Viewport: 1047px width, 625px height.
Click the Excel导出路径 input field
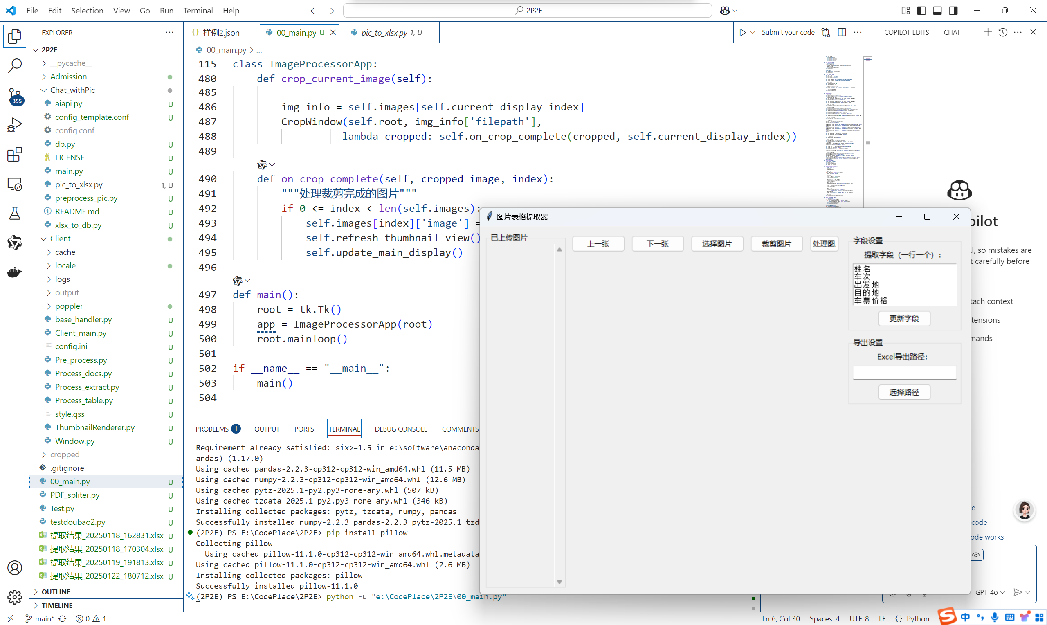904,372
